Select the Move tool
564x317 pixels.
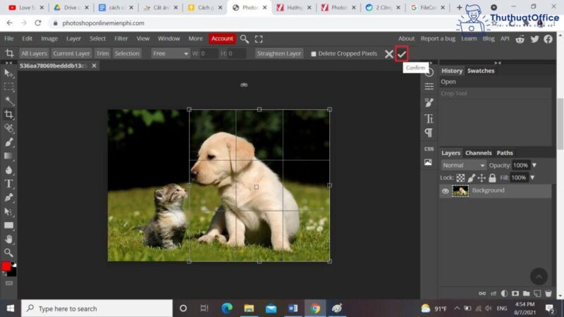[9, 73]
